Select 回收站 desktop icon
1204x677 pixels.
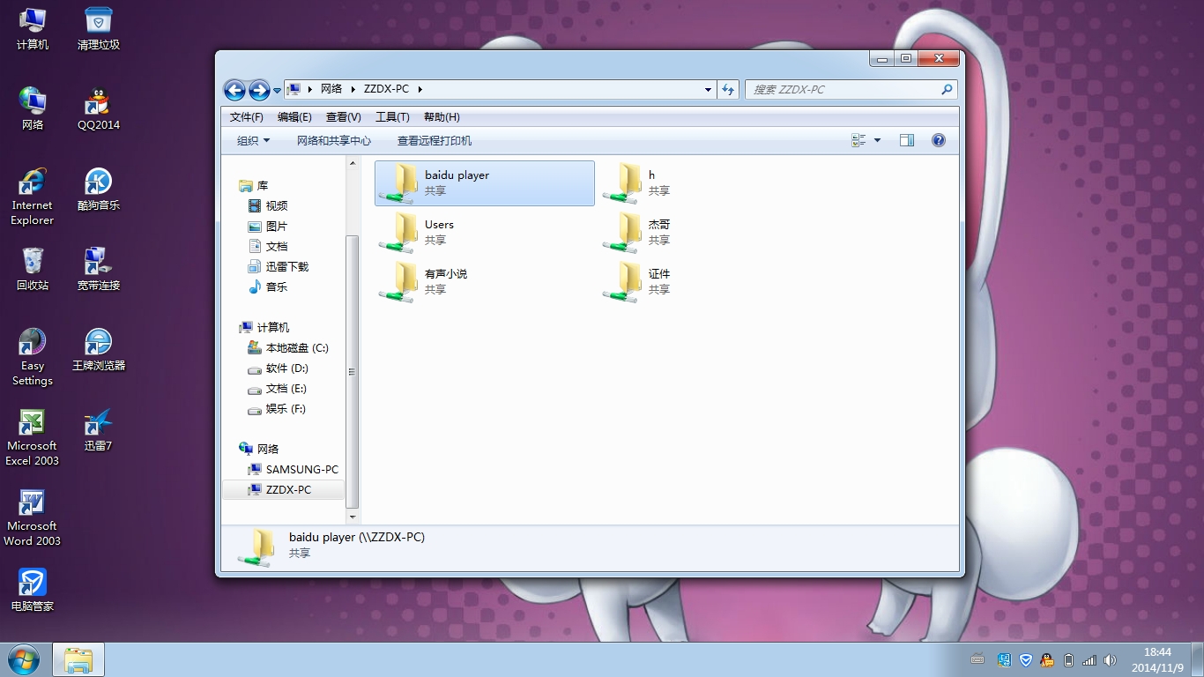coord(33,270)
